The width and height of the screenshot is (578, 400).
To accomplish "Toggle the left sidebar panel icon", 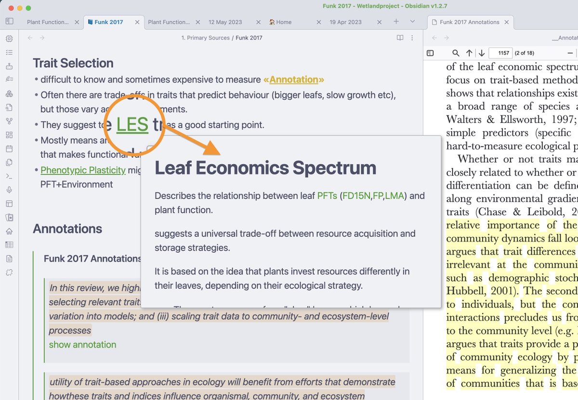I will (x=9, y=22).
